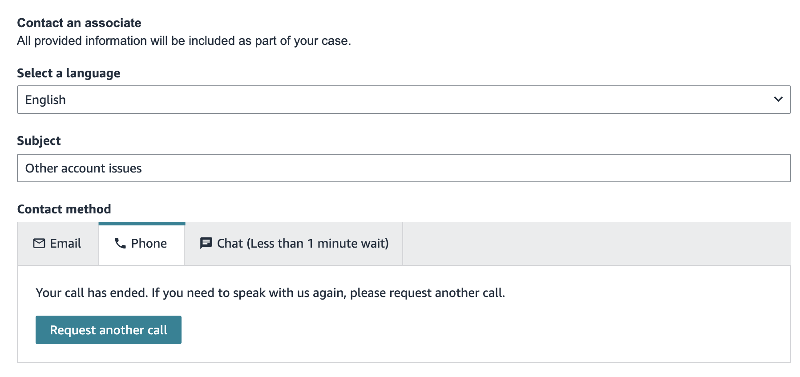The width and height of the screenshot is (800, 377).
Task: Select the Phone contact tab
Action: (141, 244)
